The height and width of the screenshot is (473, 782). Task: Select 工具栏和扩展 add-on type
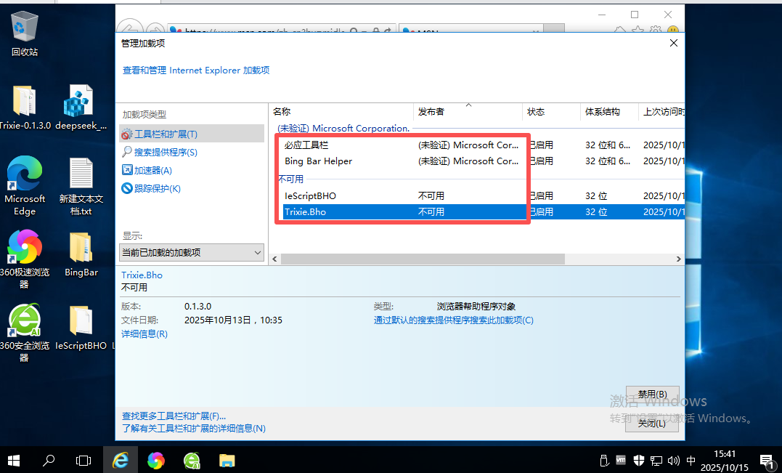coord(166,134)
